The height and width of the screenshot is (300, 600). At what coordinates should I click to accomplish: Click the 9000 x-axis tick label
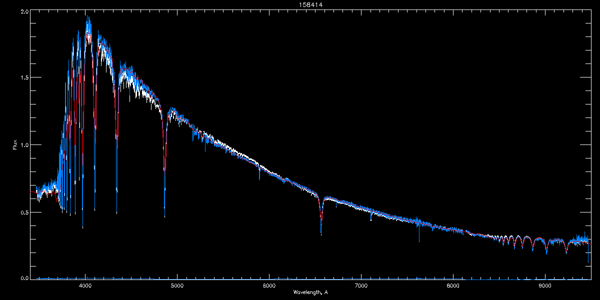tap(545, 285)
